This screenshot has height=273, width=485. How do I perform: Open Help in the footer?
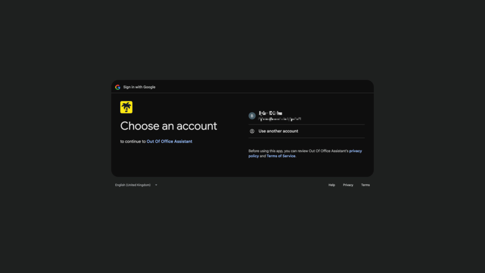[x=331, y=185]
